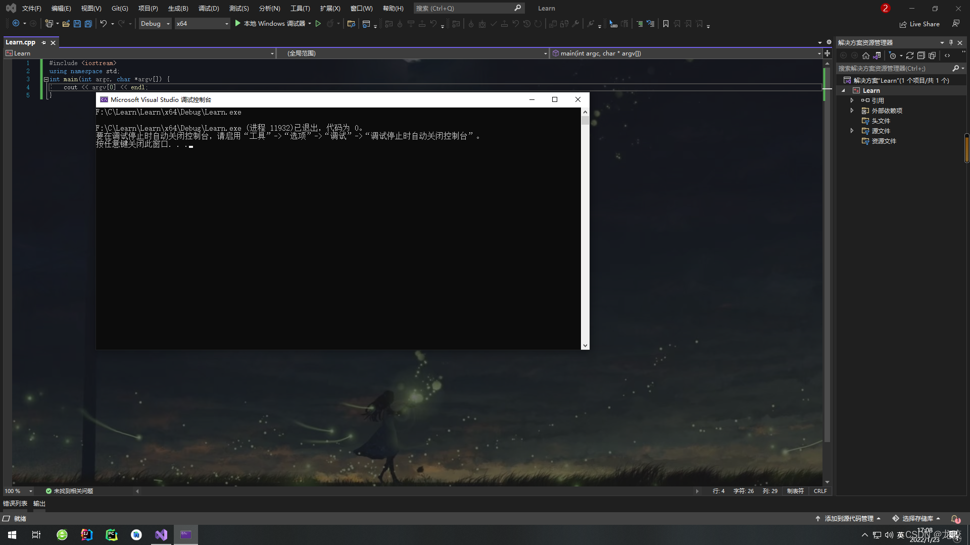Toggle a bookmark on the current line

pos(666,24)
